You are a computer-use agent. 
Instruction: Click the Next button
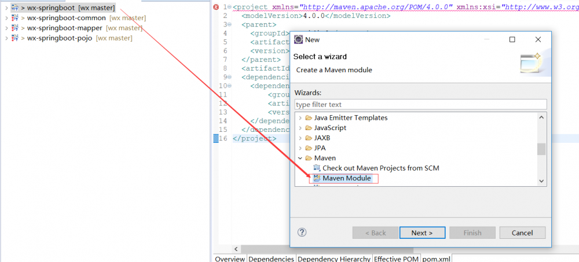tap(422, 233)
